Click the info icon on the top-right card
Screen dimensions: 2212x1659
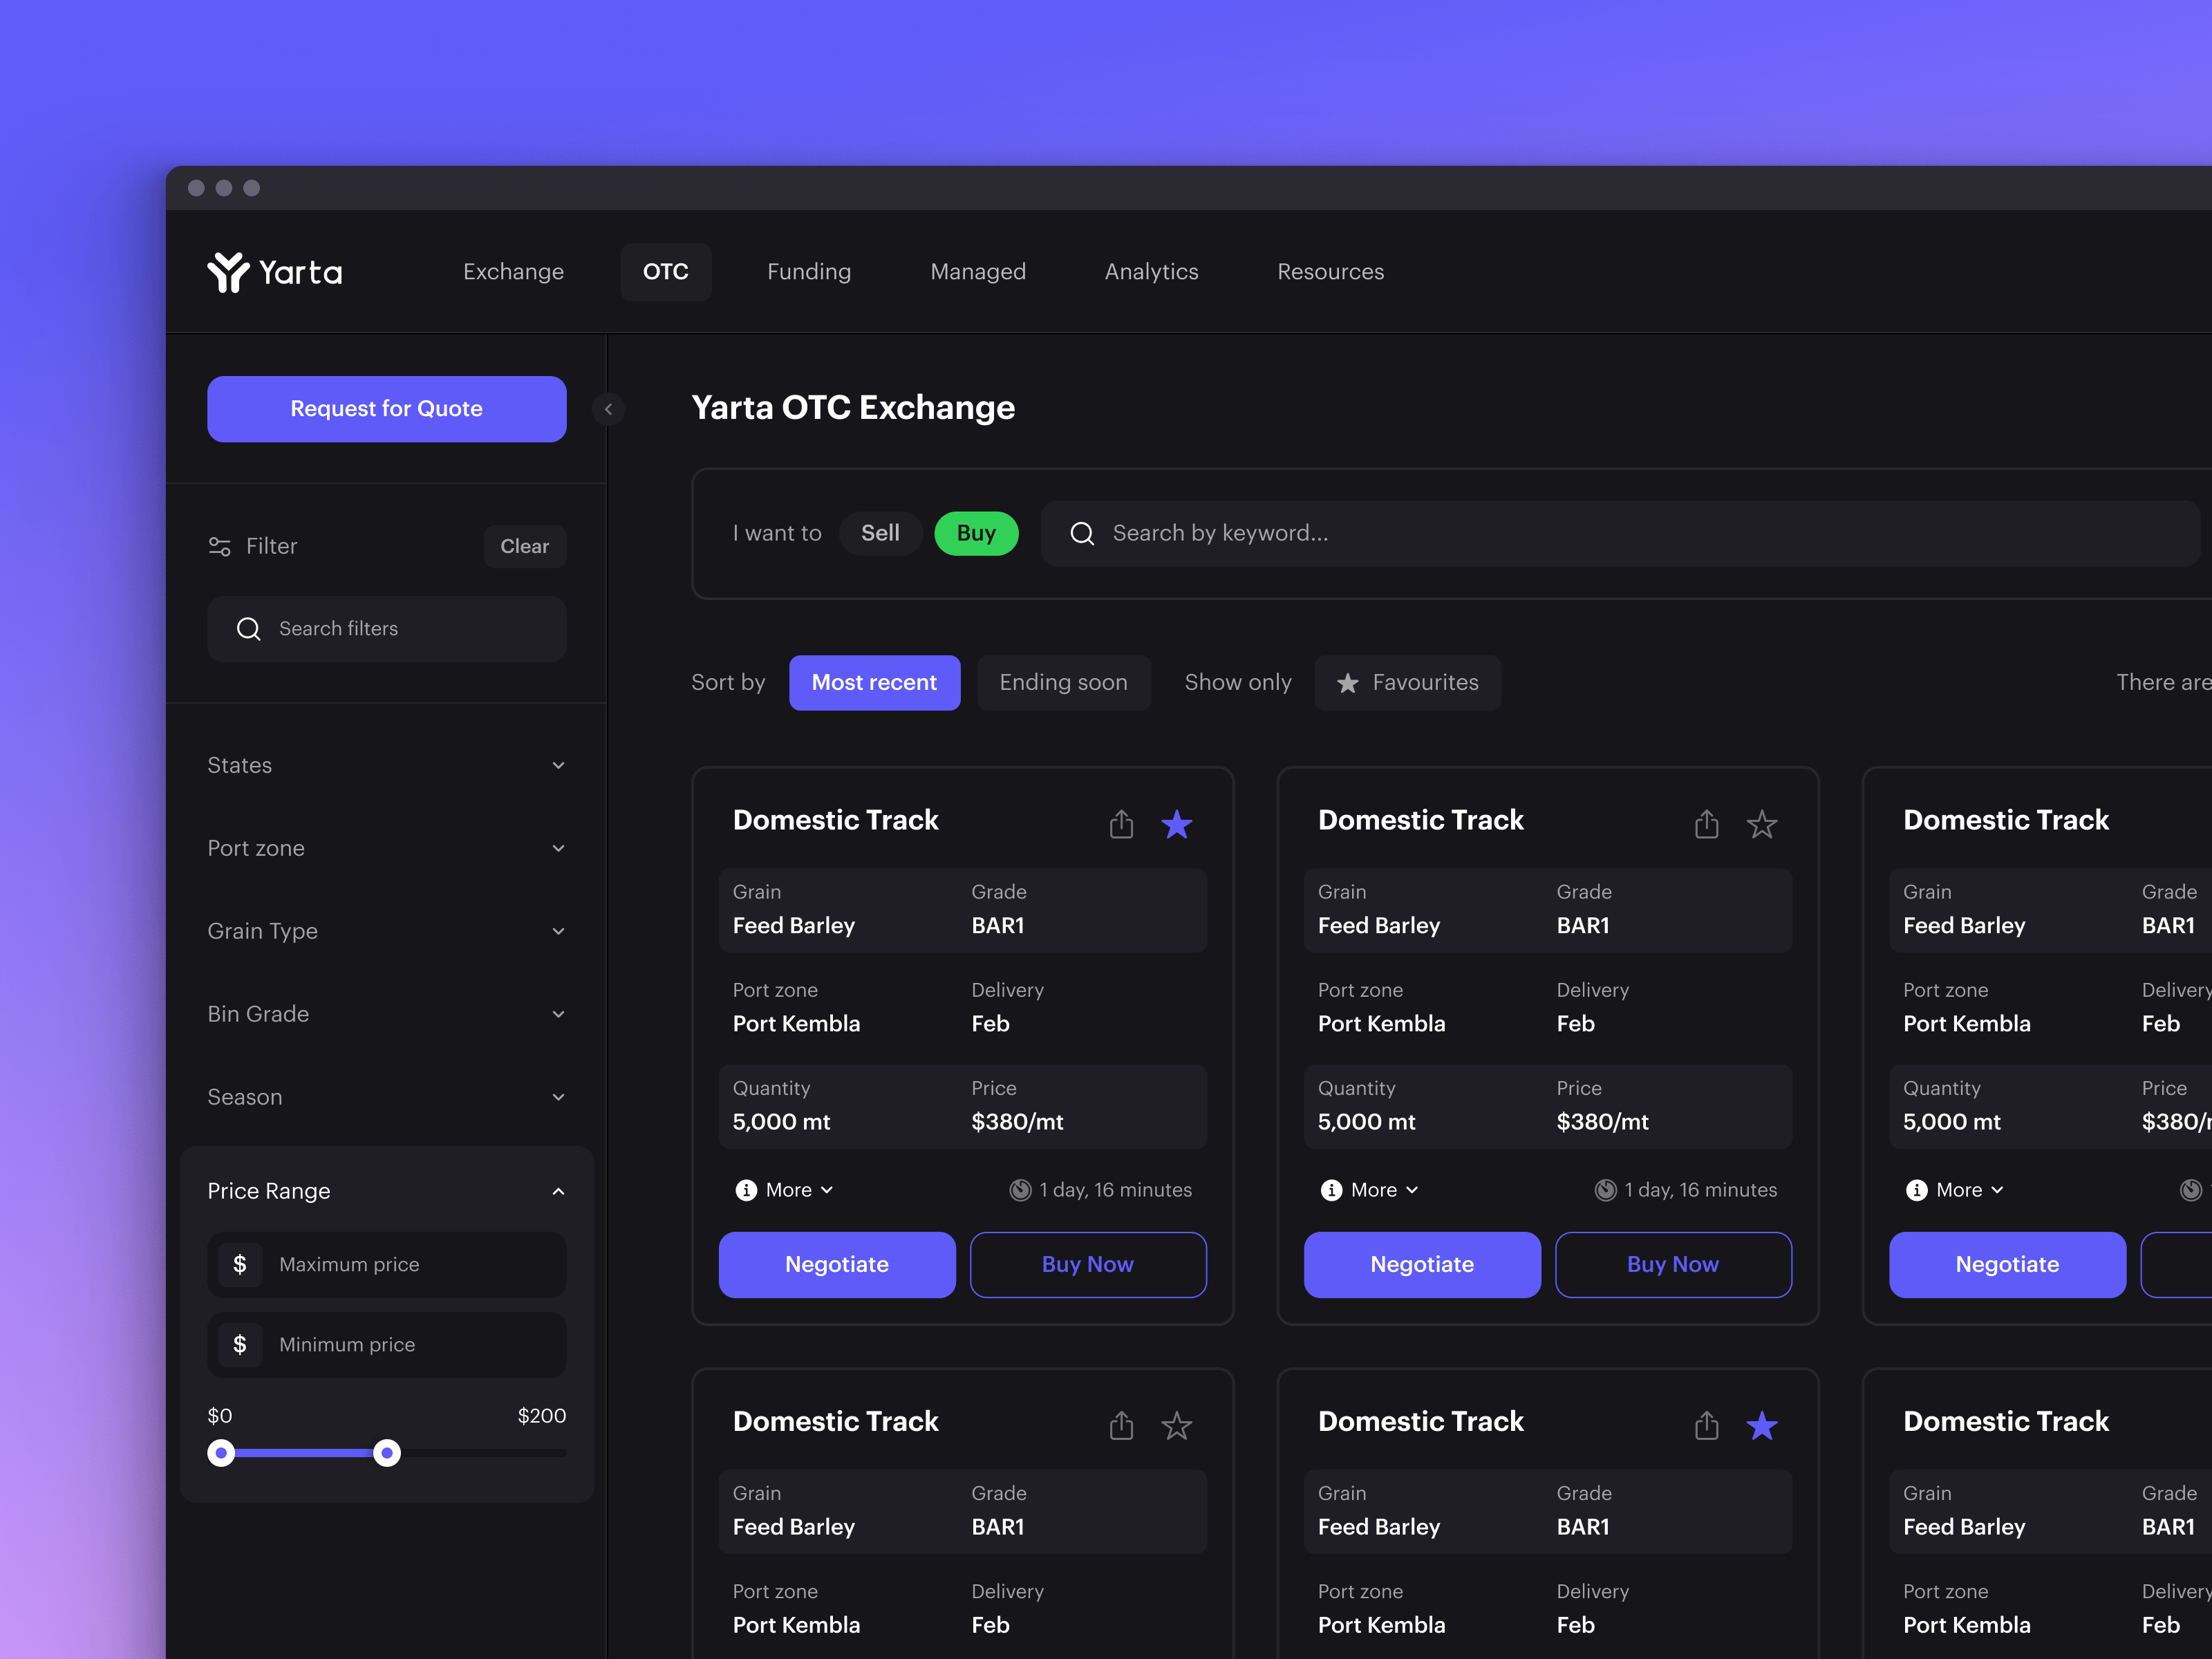point(1916,1190)
